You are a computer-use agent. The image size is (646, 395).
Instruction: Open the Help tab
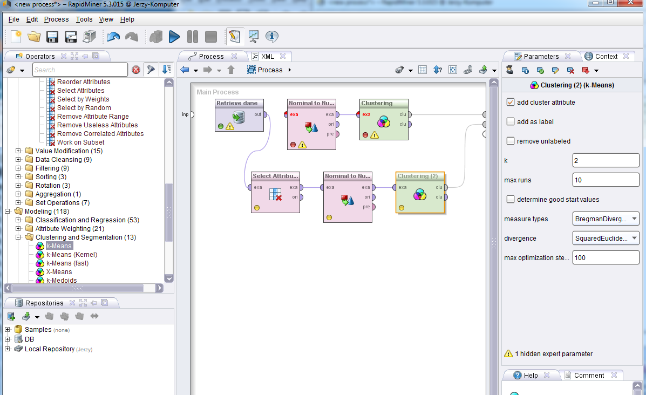coord(530,375)
